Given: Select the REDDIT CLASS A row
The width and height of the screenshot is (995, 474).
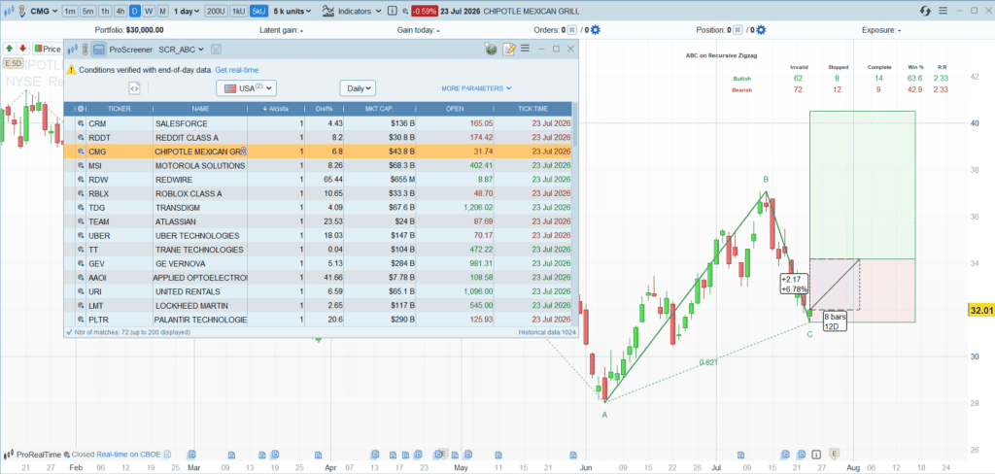Looking at the screenshot, I should 318,137.
